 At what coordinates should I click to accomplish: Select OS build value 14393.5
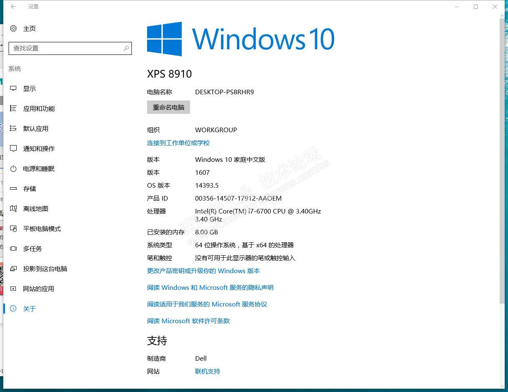[207, 185]
